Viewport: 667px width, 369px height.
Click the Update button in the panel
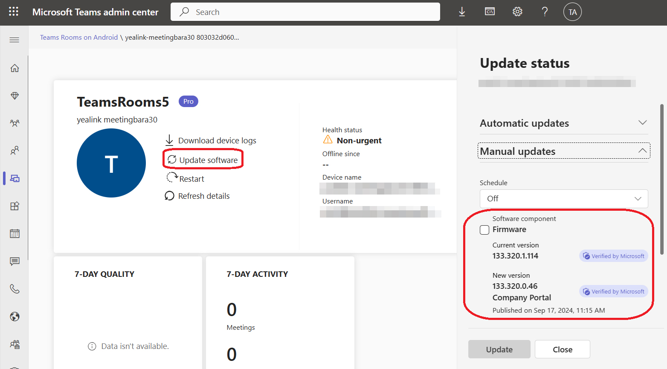[499, 349]
